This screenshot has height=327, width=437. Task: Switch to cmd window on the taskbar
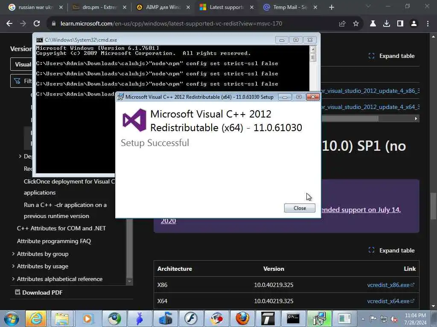pos(293,318)
